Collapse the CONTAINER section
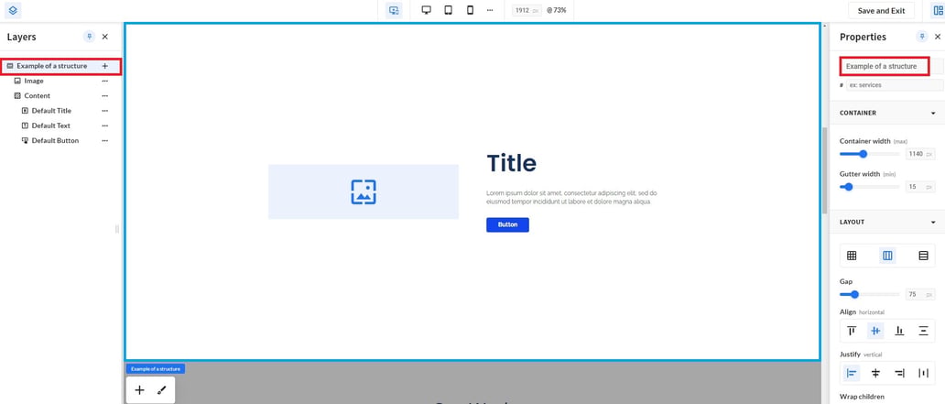The height and width of the screenshot is (404, 945). (933, 114)
